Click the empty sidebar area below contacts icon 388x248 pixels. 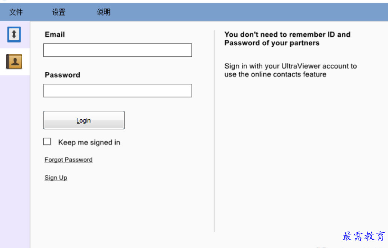click(x=15, y=157)
